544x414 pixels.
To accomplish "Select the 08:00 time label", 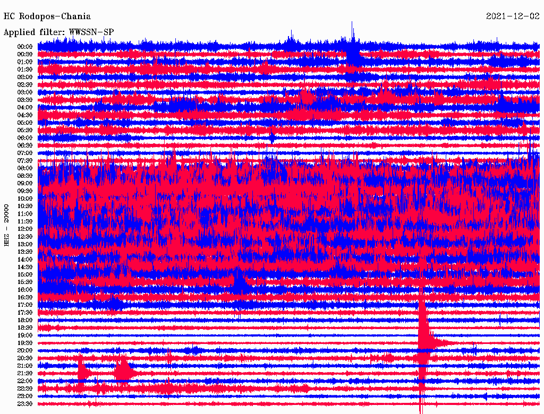I will 24,168.
